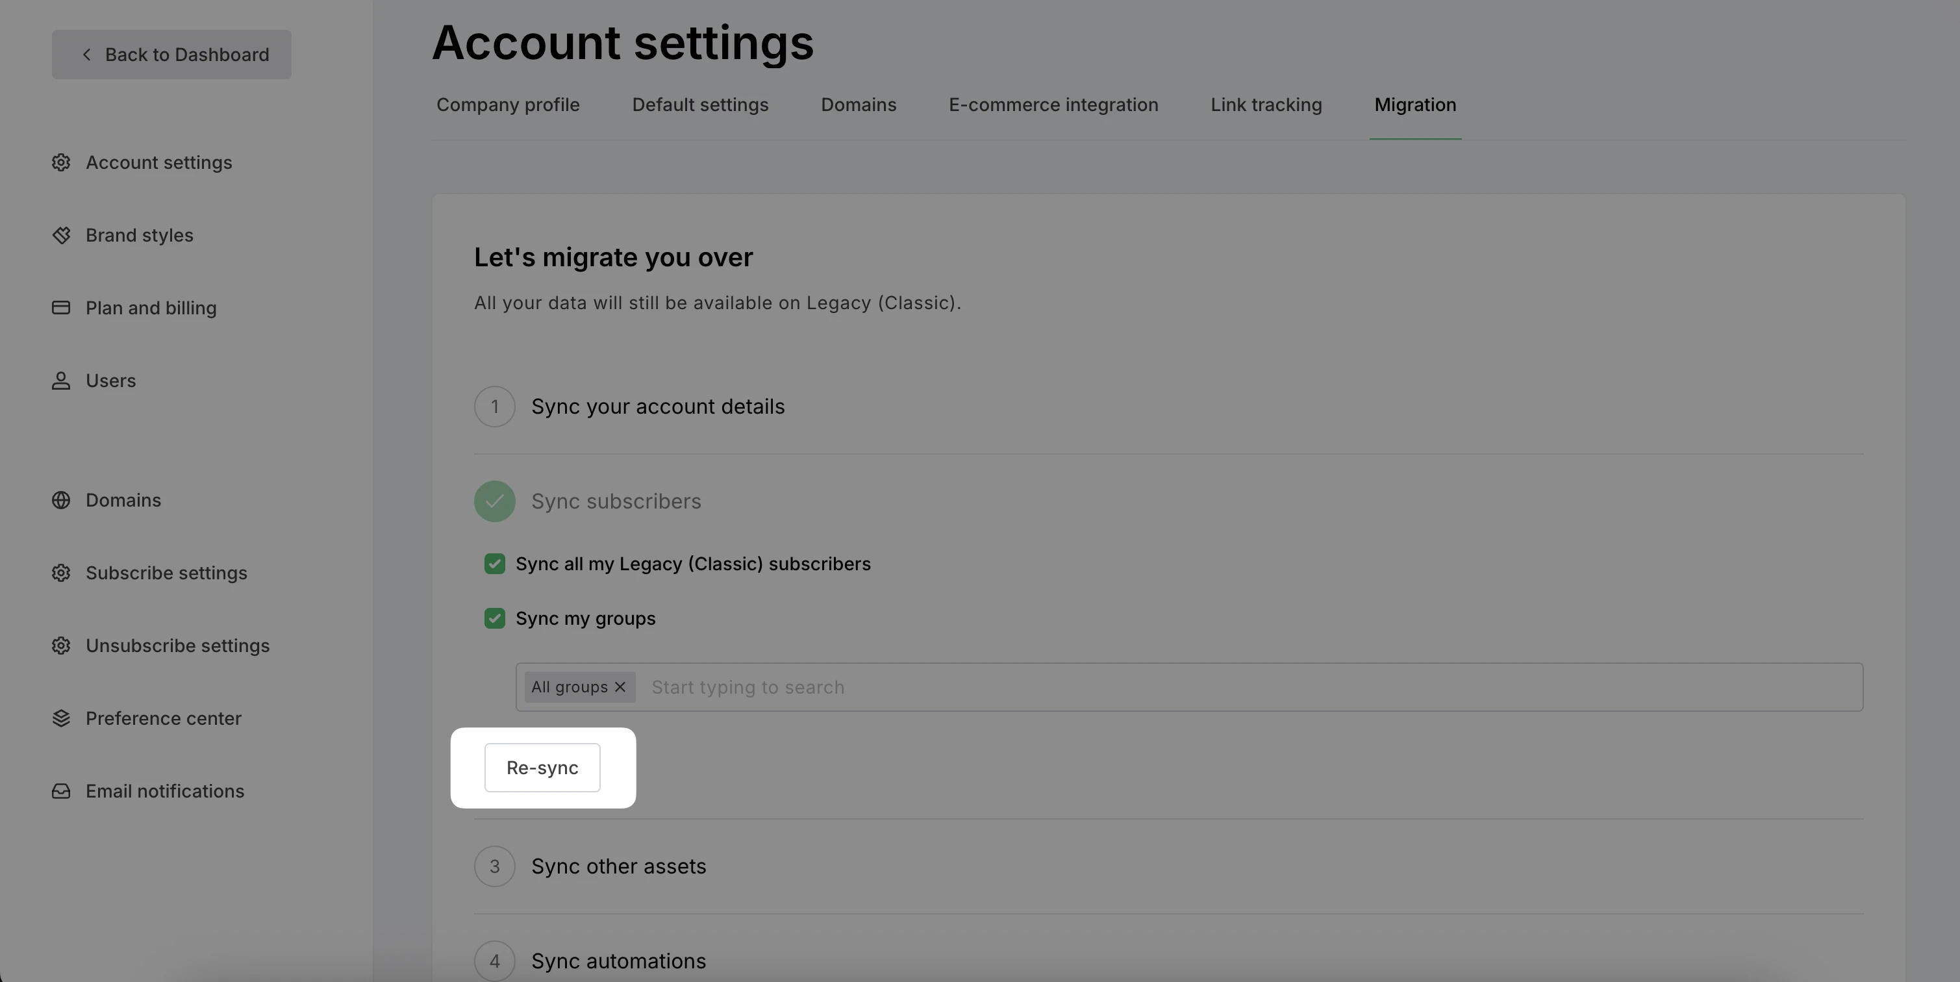The height and width of the screenshot is (982, 1960).
Task: Click the Legacy (Classic) availability notice text
Action: (718, 303)
